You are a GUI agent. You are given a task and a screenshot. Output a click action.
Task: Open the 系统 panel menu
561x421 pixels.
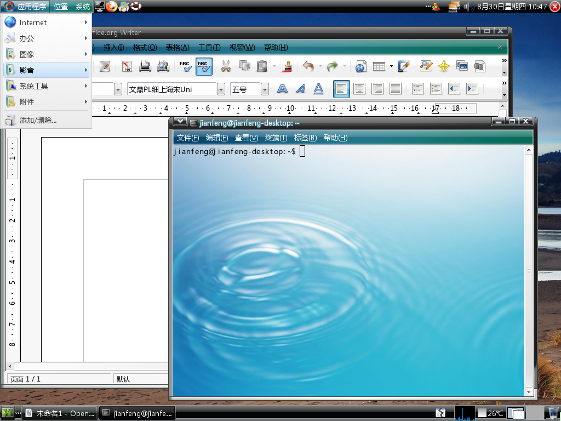pos(83,7)
